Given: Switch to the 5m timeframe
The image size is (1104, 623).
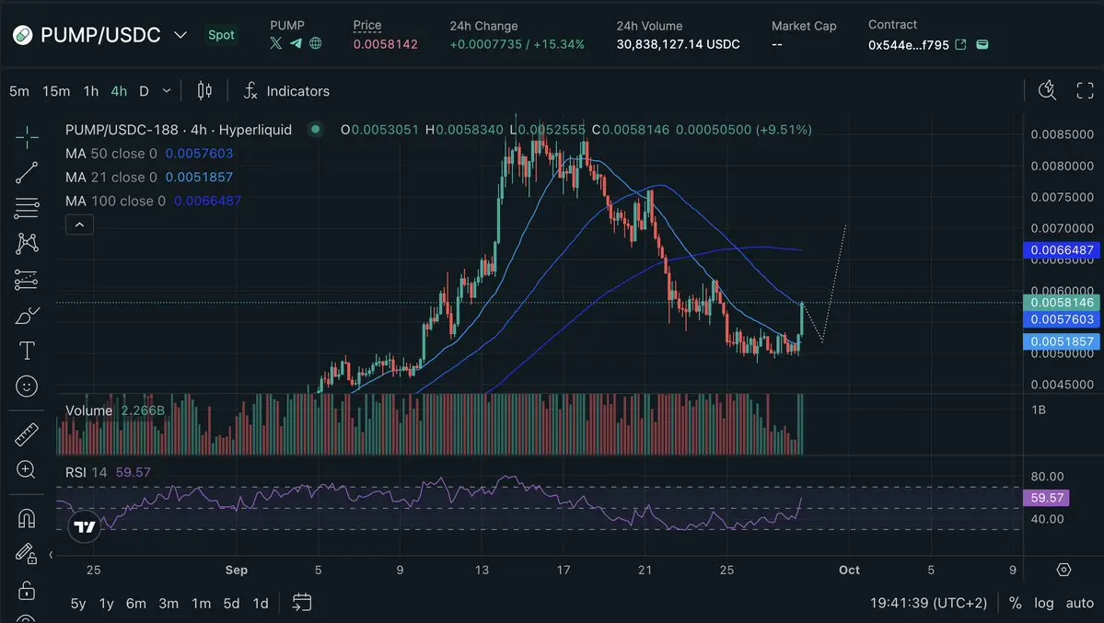Looking at the screenshot, I should click(x=19, y=91).
